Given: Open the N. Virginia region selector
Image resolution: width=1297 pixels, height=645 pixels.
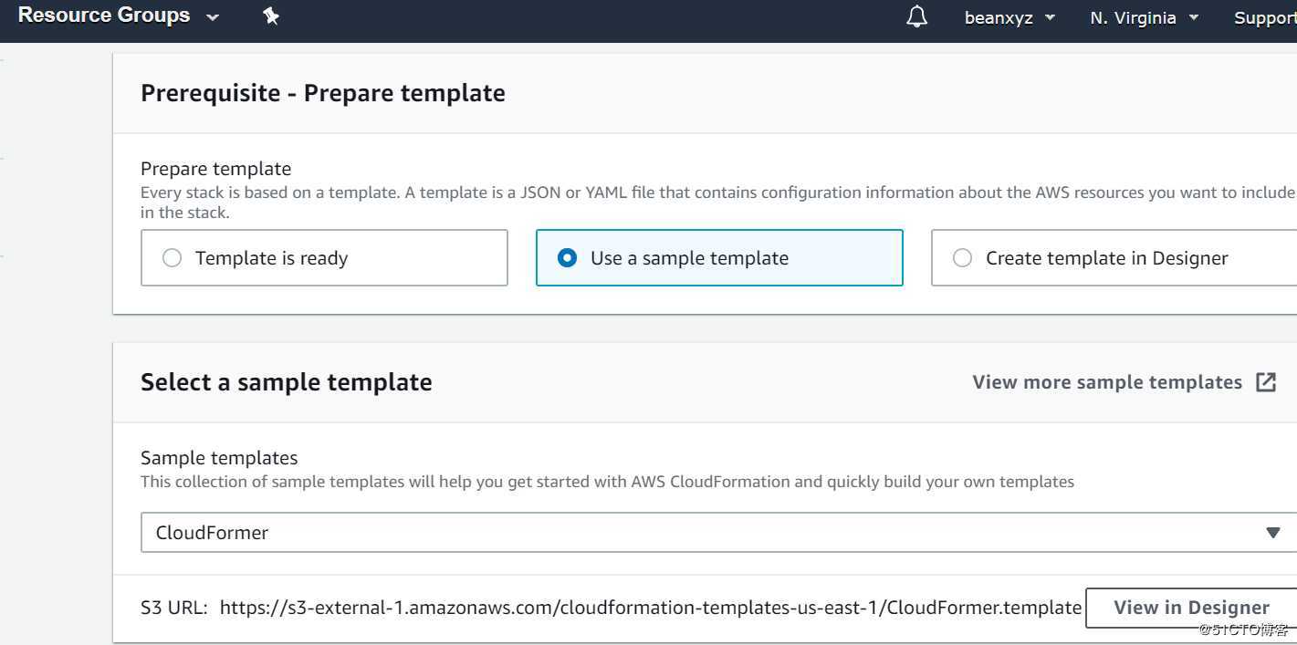Looking at the screenshot, I should pyautogui.click(x=1144, y=17).
